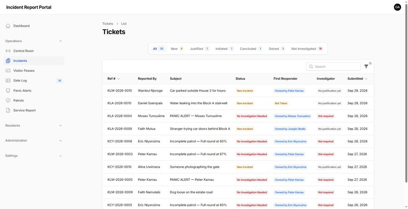
Task: Switch to the Initiated tab
Action: 224,49
